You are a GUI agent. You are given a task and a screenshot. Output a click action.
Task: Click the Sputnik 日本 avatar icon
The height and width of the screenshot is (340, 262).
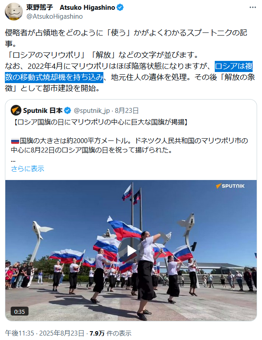pos(16,110)
